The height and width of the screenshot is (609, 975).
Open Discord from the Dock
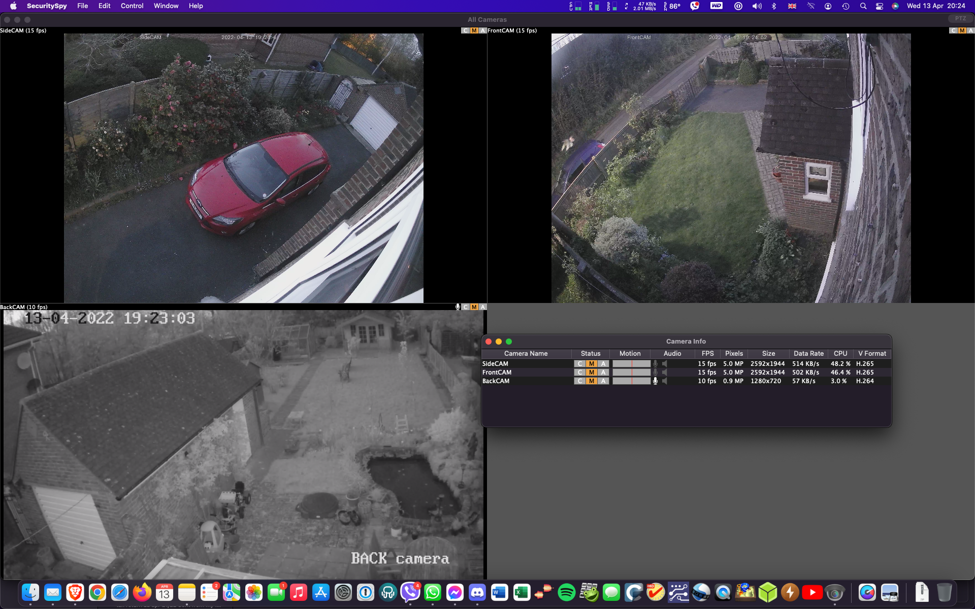tap(477, 592)
